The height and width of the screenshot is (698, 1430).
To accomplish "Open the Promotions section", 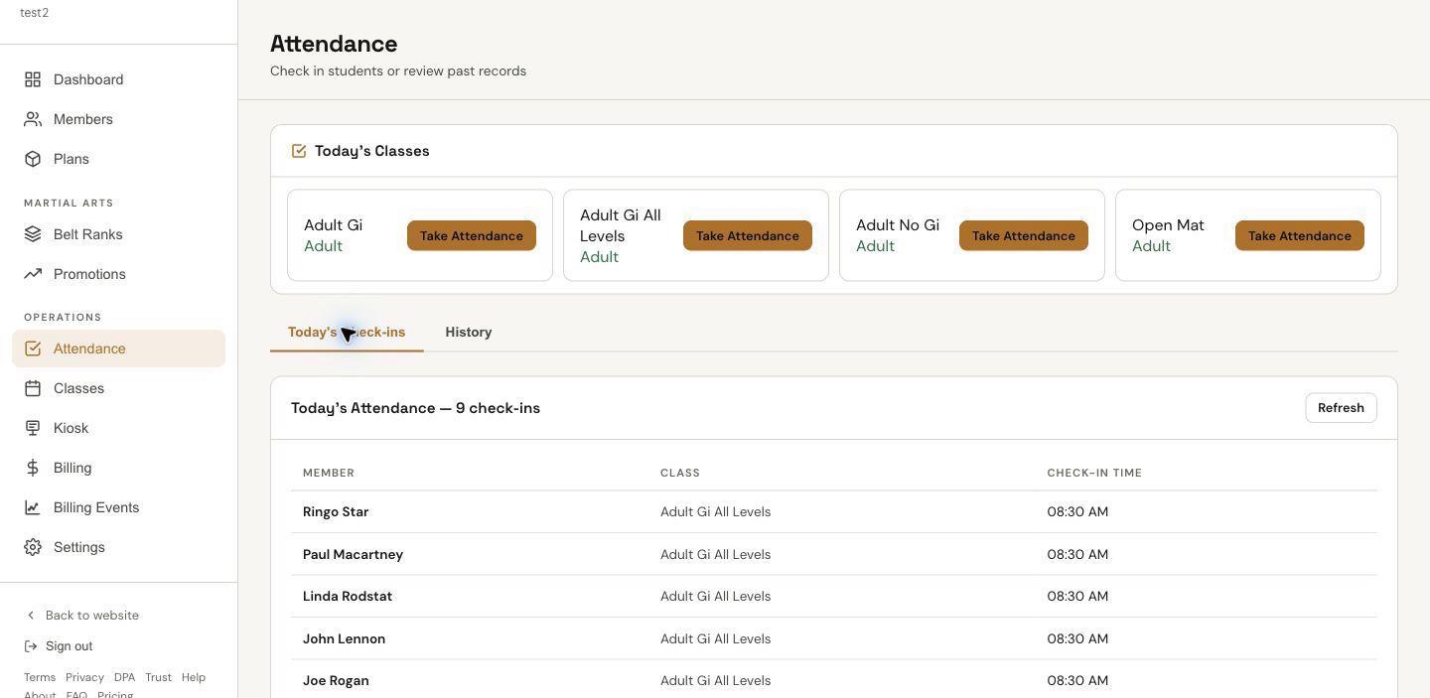I will pyautogui.click(x=118, y=274).
